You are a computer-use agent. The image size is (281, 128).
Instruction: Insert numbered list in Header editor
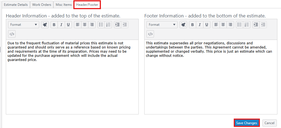pos(108,25)
